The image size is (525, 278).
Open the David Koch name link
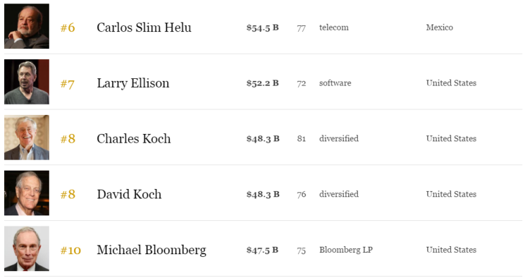[129, 195]
